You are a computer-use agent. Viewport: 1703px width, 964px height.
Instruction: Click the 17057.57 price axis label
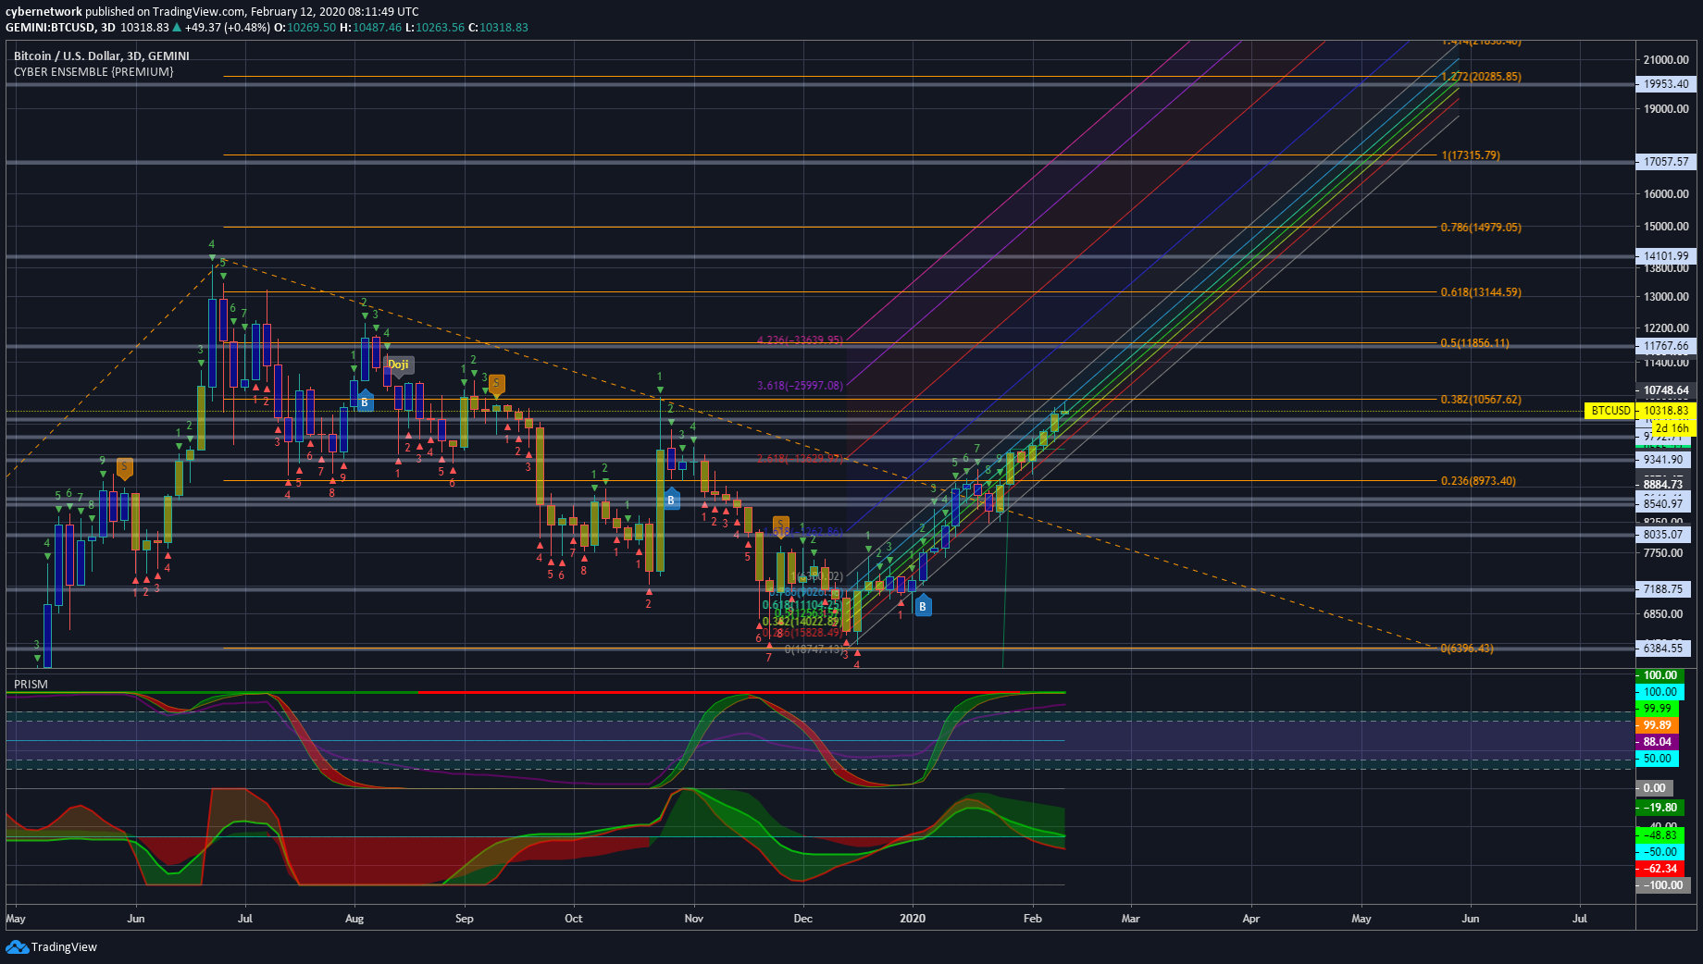[x=1666, y=161]
